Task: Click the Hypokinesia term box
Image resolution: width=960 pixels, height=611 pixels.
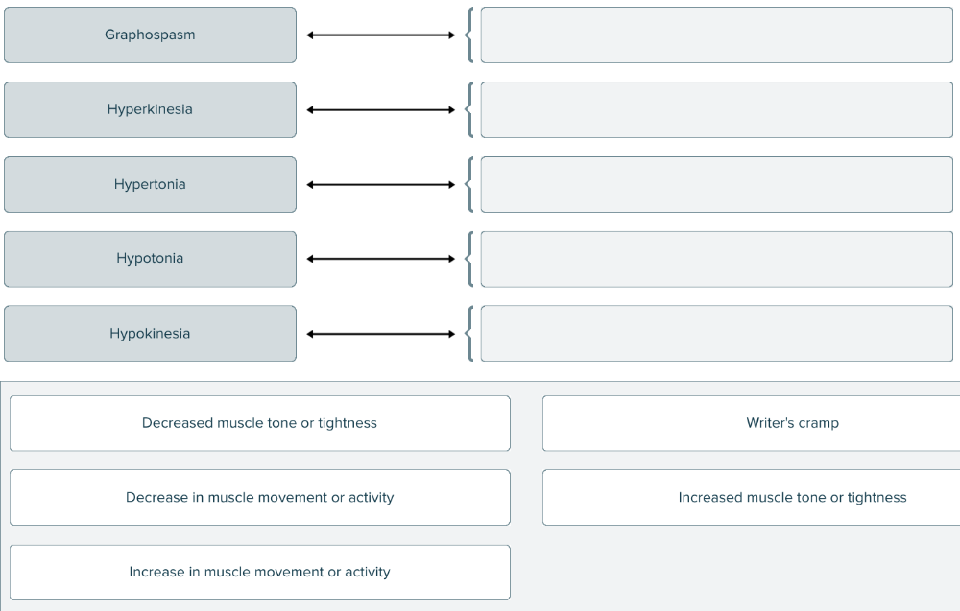Action: (x=150, y=334)
